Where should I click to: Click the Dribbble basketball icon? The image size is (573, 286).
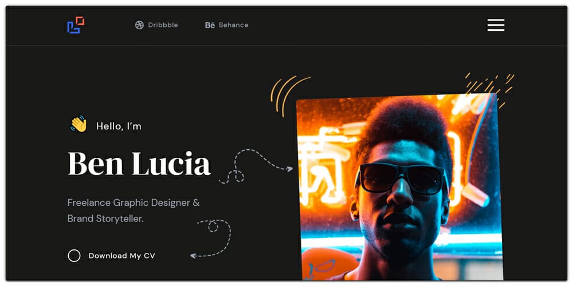click(139, 25)
